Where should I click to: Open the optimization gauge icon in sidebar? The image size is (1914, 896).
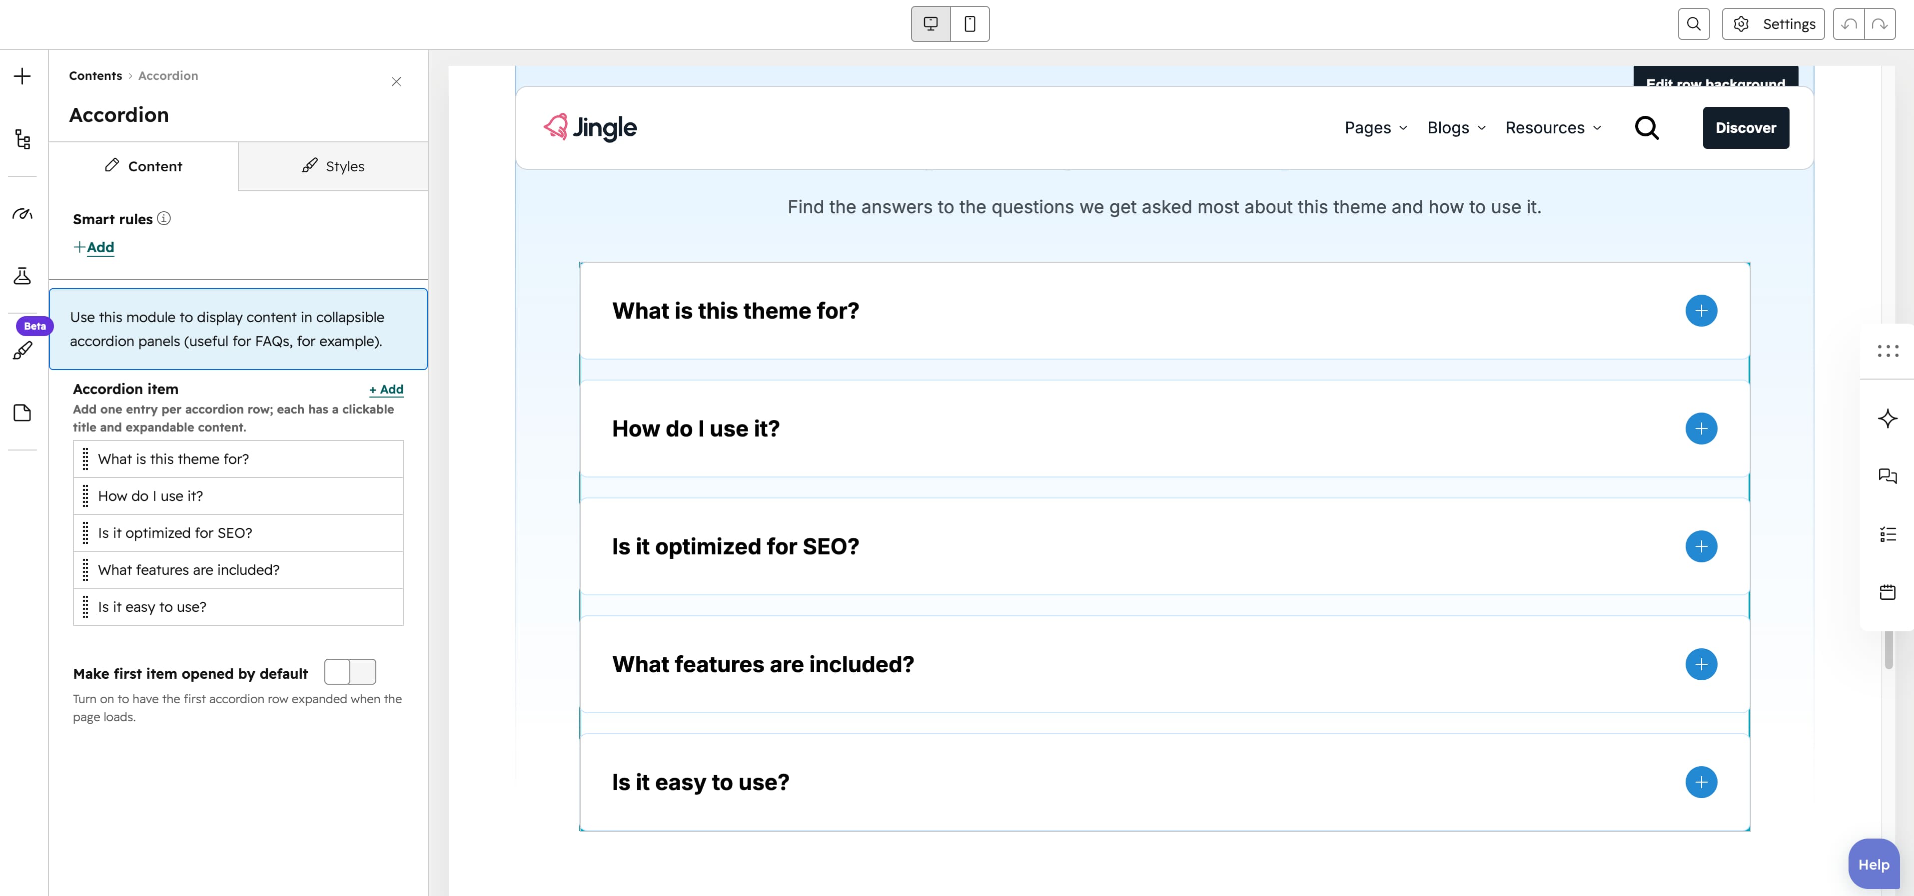22,214
